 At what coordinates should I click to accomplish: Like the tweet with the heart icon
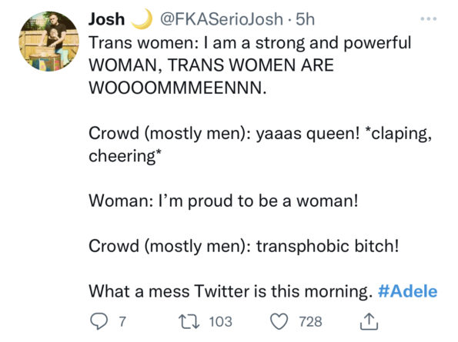click(279, 321)
